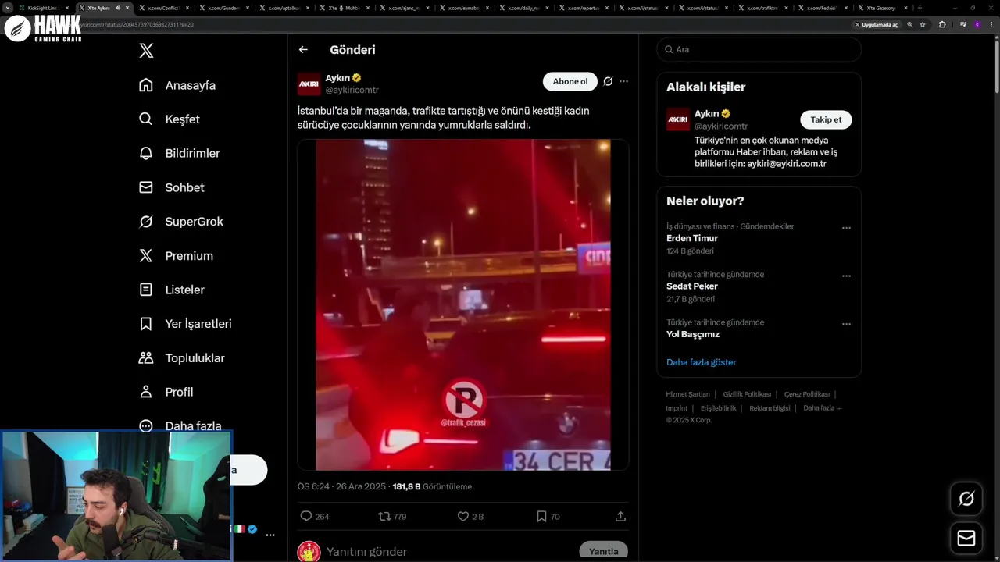Open Yol Başçımız trending topic

click(x=693, y=334)
